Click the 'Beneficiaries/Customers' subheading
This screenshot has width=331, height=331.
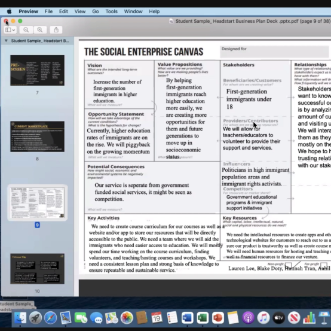coord(252,80)
